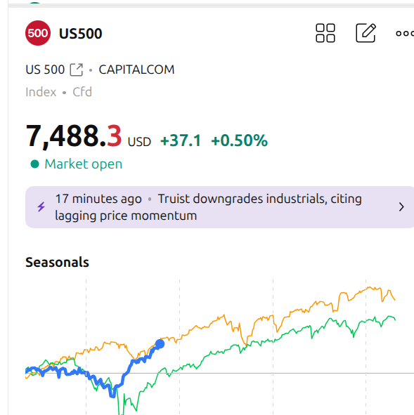Click the Seasonals section heading

[57, 263]
